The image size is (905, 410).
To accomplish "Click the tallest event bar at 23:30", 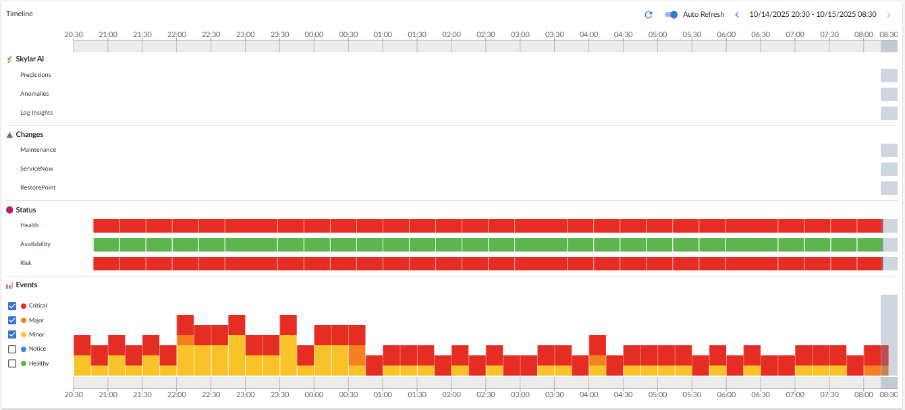I will tap(288, 345).
